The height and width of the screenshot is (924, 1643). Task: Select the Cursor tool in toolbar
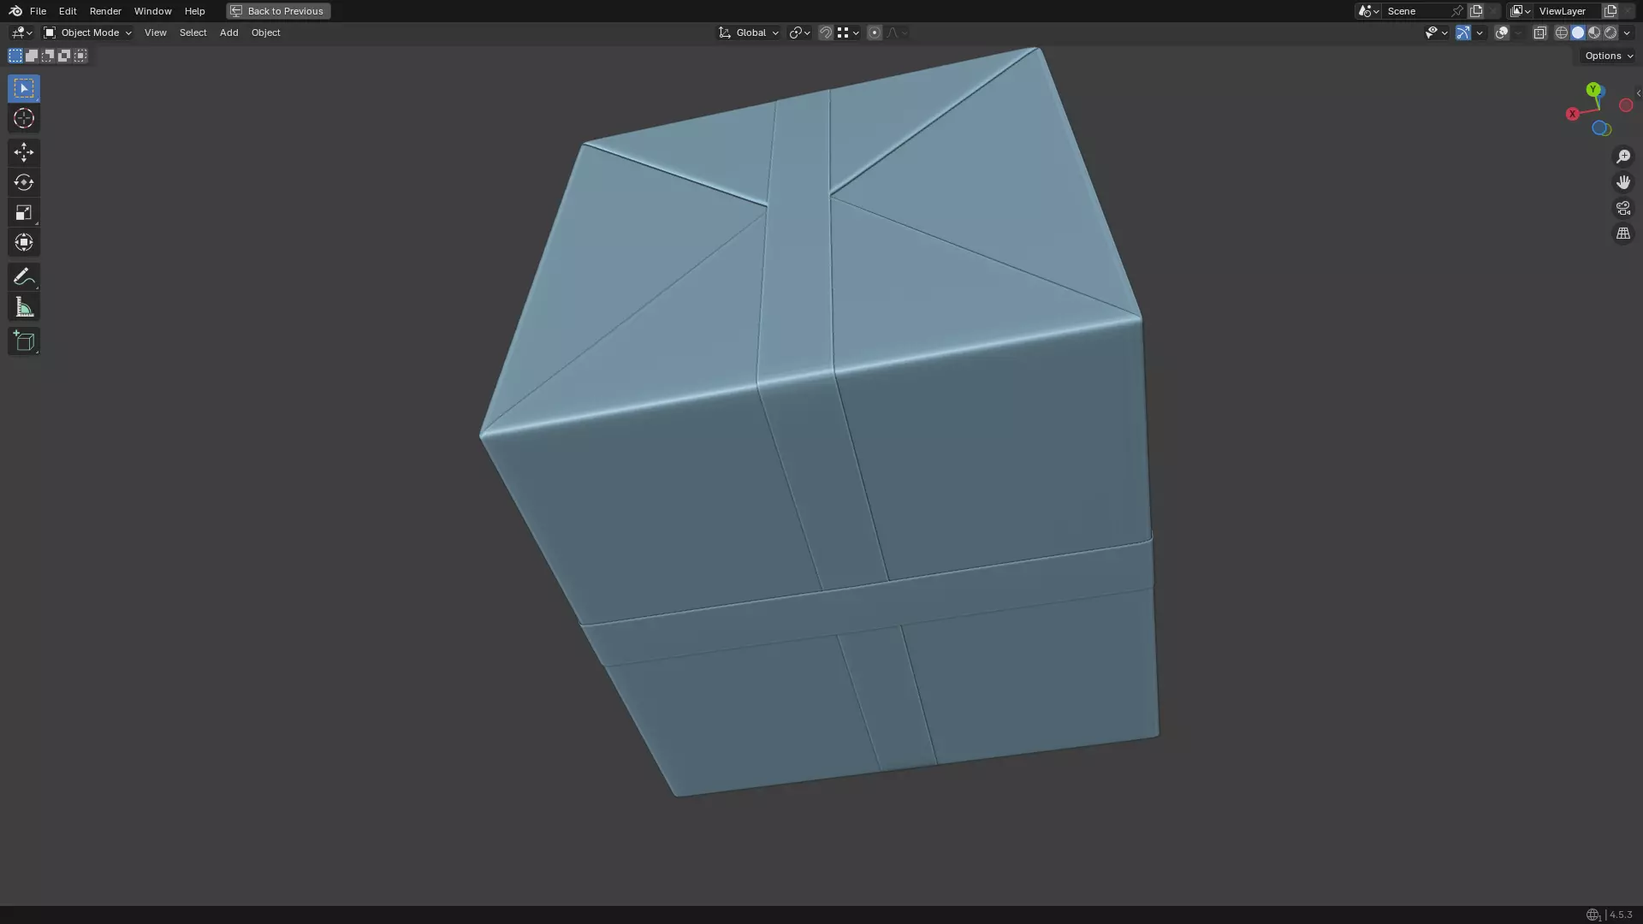tap(23, 119)
